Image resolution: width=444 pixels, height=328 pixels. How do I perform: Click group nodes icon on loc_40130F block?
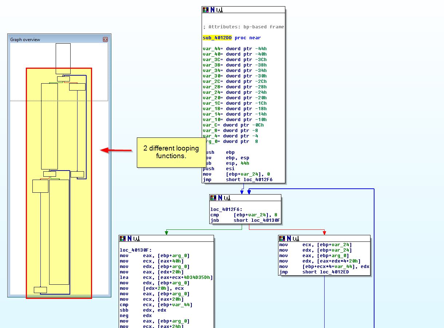[136, 239]
